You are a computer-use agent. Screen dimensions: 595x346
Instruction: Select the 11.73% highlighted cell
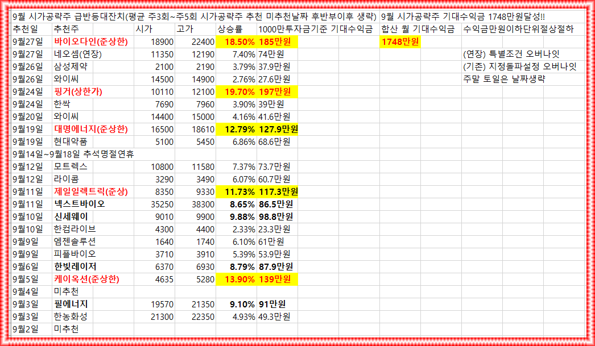pyautogui.click(x=236, y=192)
